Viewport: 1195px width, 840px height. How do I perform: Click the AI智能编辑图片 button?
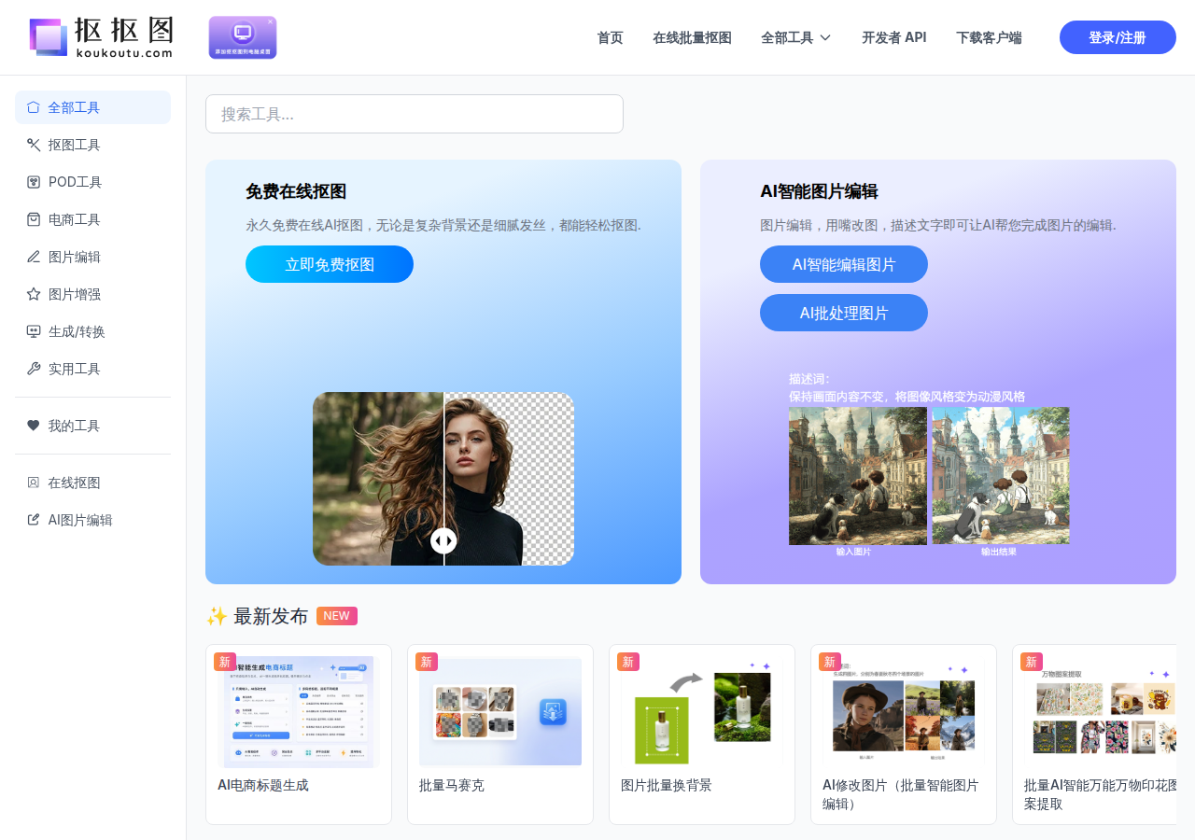click(x=844, y=264)
